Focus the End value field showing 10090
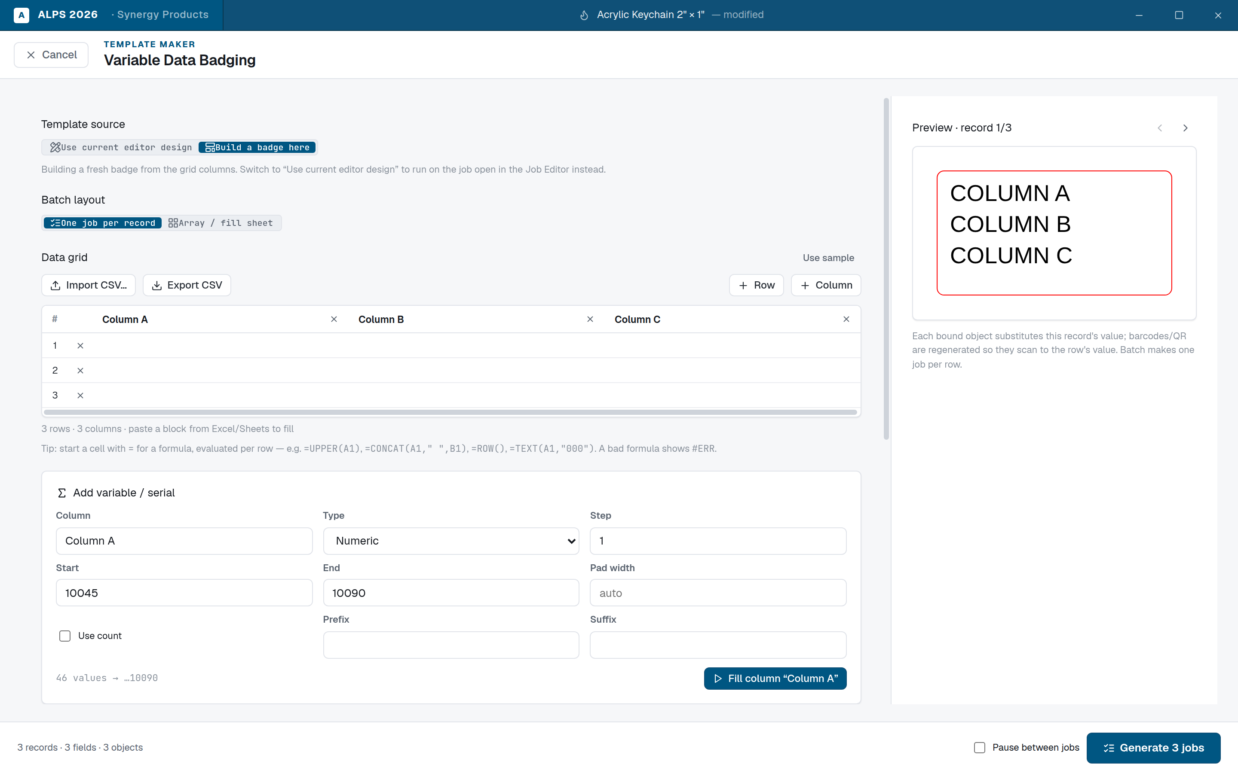The height and width of the screenshot is (773, 1238). point(451,593)
